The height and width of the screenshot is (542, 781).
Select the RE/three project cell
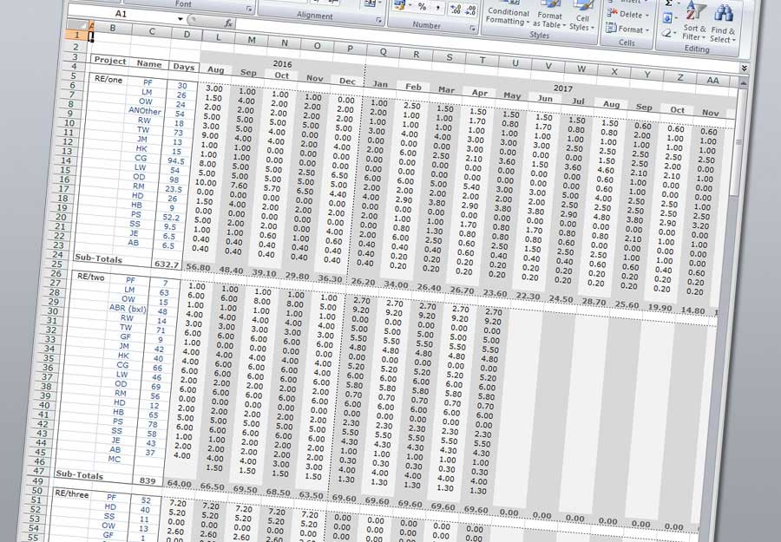click(71, 493)
